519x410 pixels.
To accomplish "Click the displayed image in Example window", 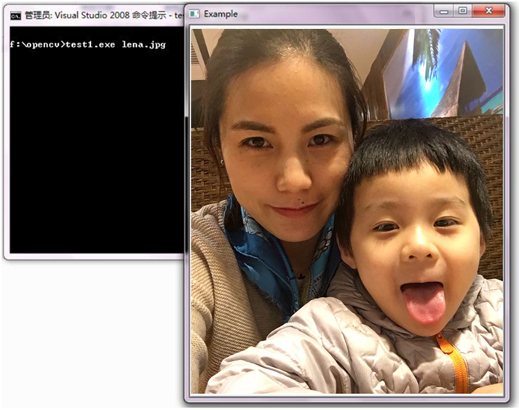I will click(347, 211).
